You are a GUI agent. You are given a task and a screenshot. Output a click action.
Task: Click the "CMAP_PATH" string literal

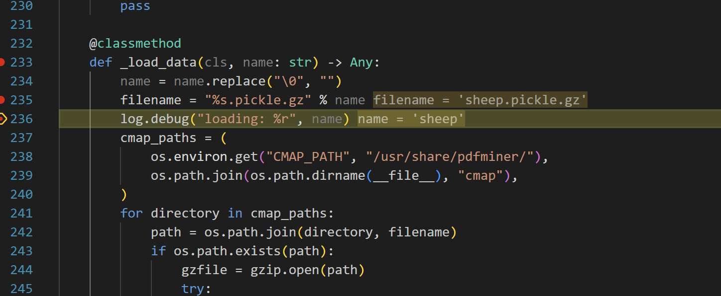304,156
